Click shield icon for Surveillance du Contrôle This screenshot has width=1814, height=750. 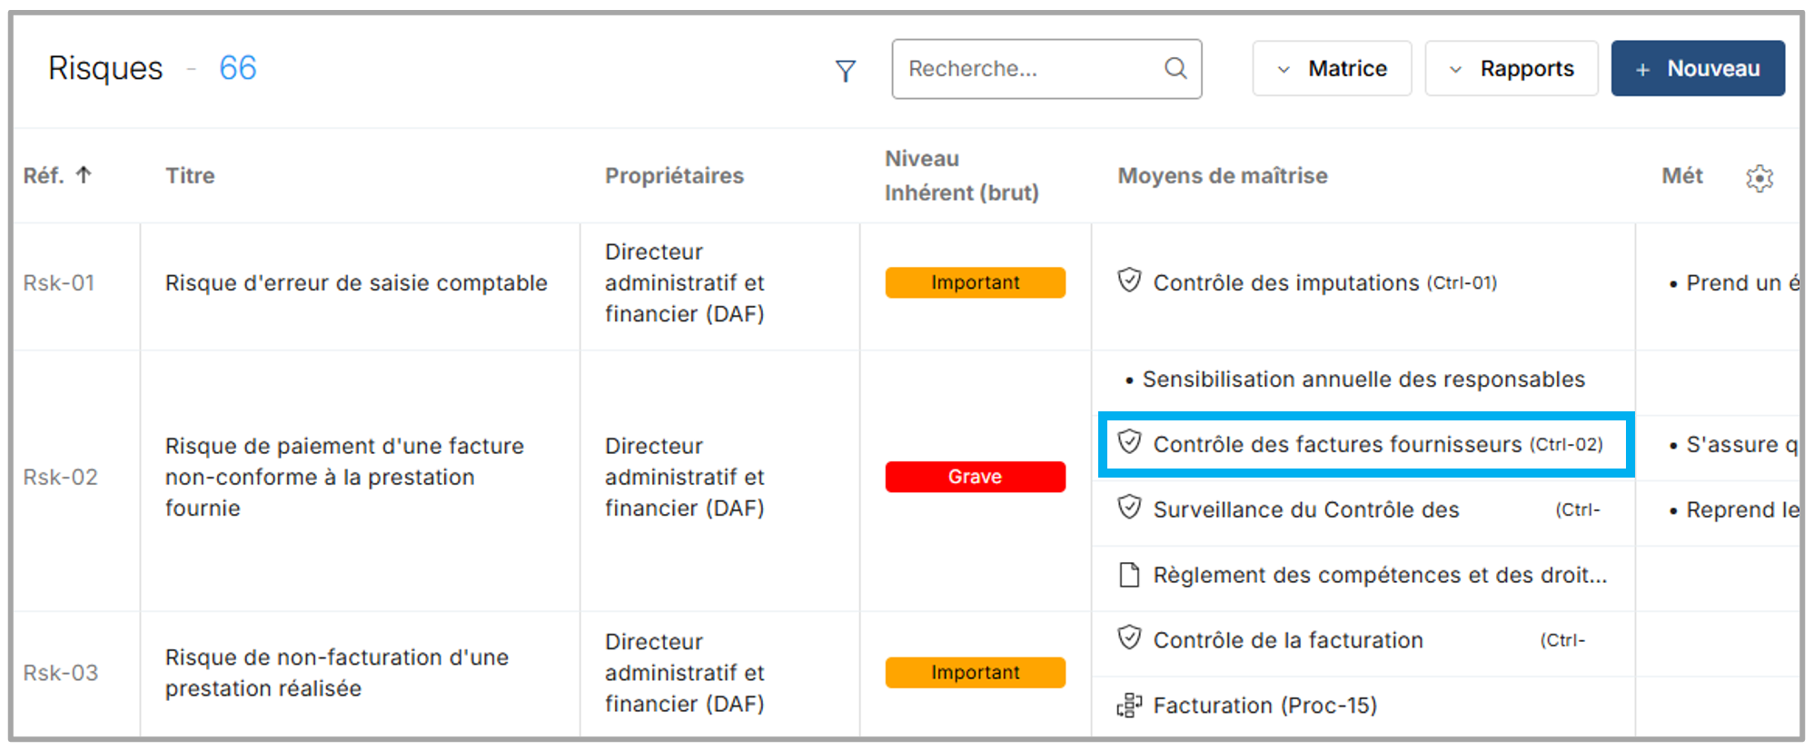click(1129, 507)
